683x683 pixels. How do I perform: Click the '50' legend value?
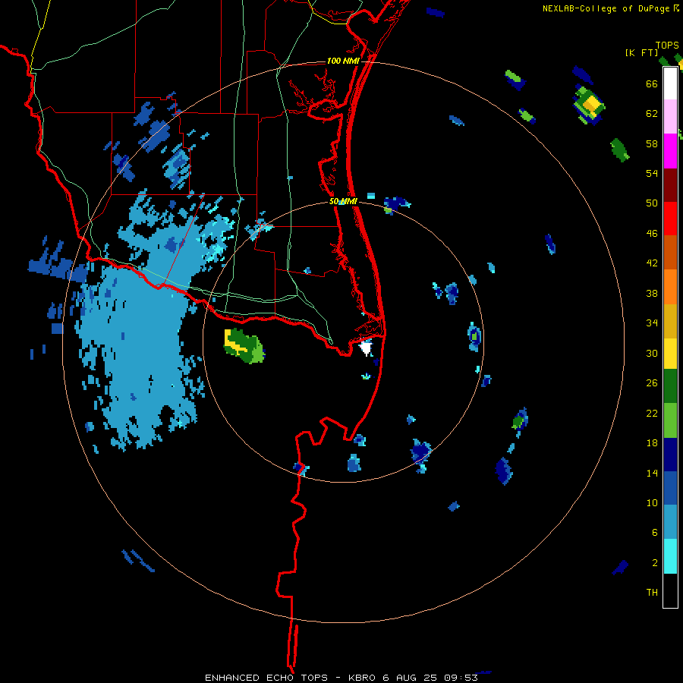coord(652,203)
